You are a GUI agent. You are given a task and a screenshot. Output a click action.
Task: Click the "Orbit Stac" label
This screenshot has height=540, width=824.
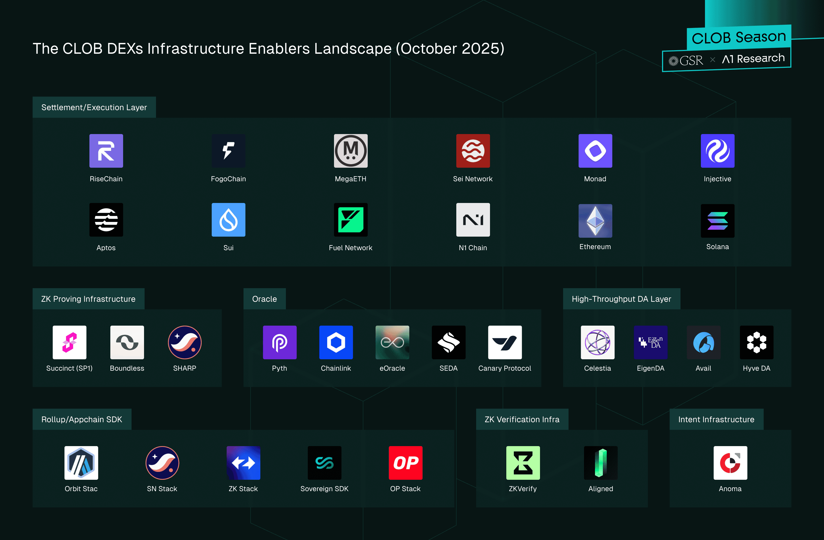tap(81, 488)
